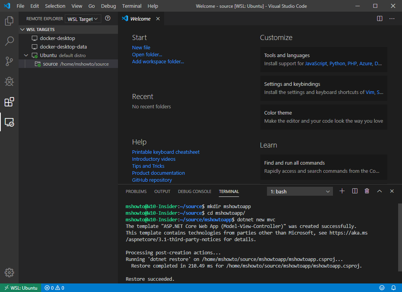Viewport: 402px width, 292px height.
Task: Close the Welcome tab
Action: pos(158,19)
